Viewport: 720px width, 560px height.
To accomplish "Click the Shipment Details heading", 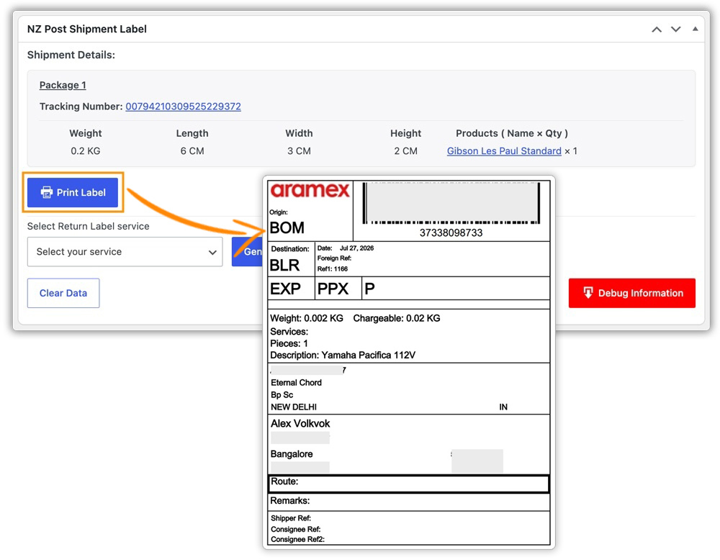I will click(x=71, y=55).
